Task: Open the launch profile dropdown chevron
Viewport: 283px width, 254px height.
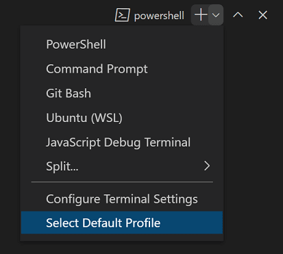Action: coord(216,15)
